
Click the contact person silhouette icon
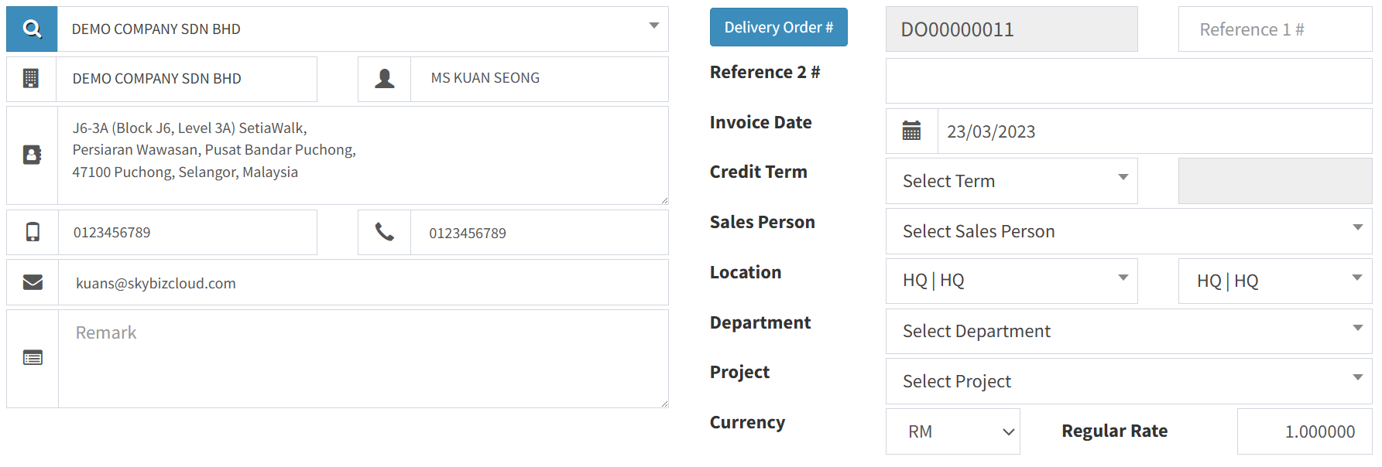coord(384,79)
